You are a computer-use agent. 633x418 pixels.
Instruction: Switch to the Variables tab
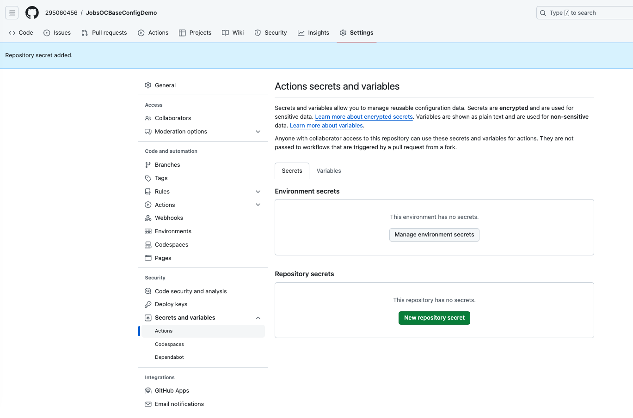pyautogui.click(x=329, y=171)
